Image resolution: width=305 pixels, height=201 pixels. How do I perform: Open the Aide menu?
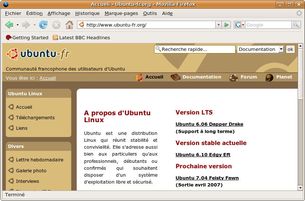[167, 13]
